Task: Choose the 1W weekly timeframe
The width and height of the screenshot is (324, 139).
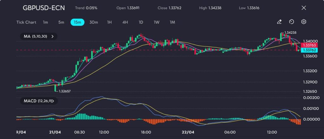Action: click(156, 22)
